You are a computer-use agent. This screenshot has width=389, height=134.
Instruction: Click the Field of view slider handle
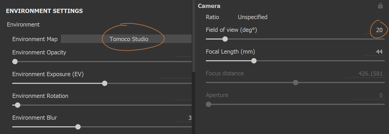(x=225, y=39)
